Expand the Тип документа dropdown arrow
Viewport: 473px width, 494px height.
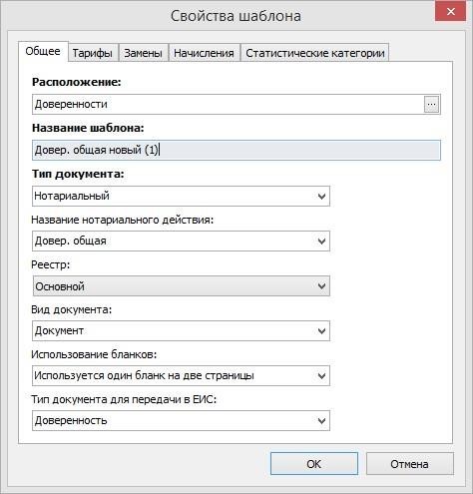click(321, 197)
